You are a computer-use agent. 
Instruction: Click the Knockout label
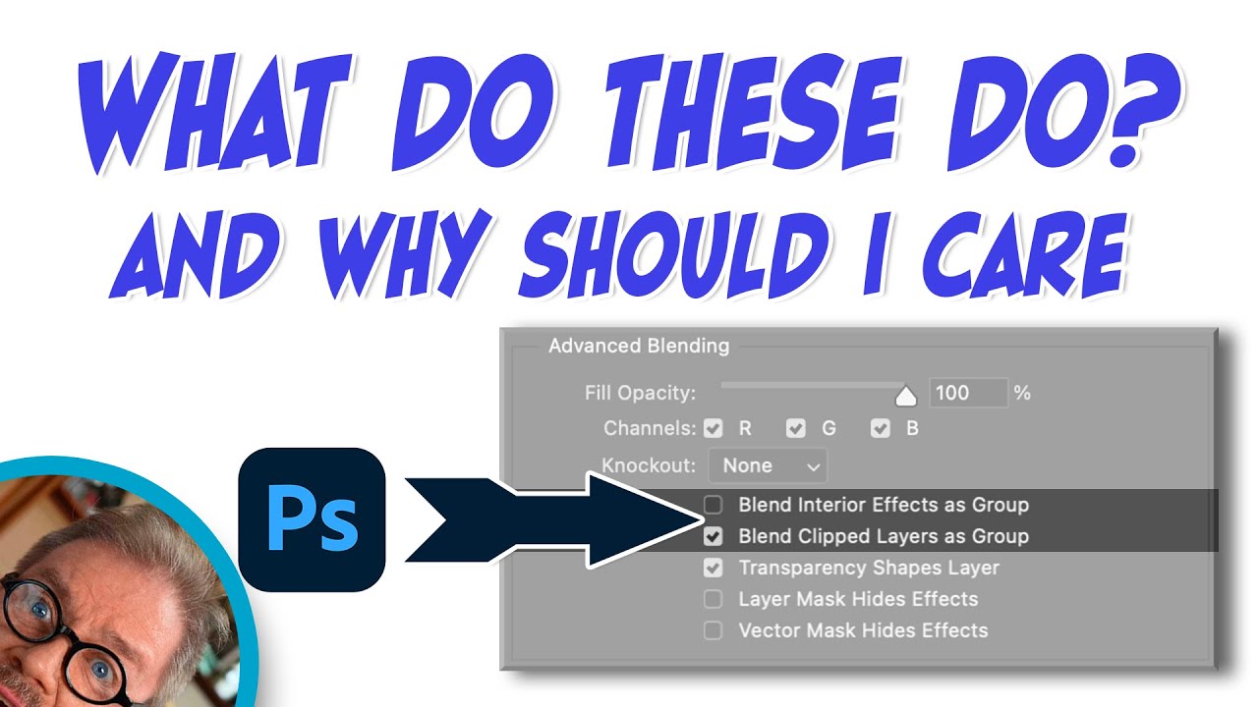pyautogui.click(x=650, y=466)
